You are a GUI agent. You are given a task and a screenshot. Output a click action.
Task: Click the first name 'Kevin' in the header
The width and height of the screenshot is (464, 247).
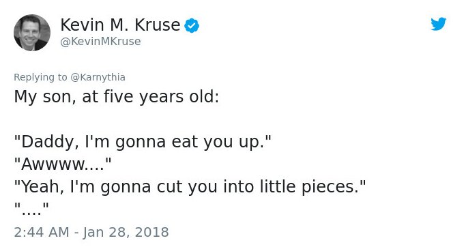click(x=82, y=25)
